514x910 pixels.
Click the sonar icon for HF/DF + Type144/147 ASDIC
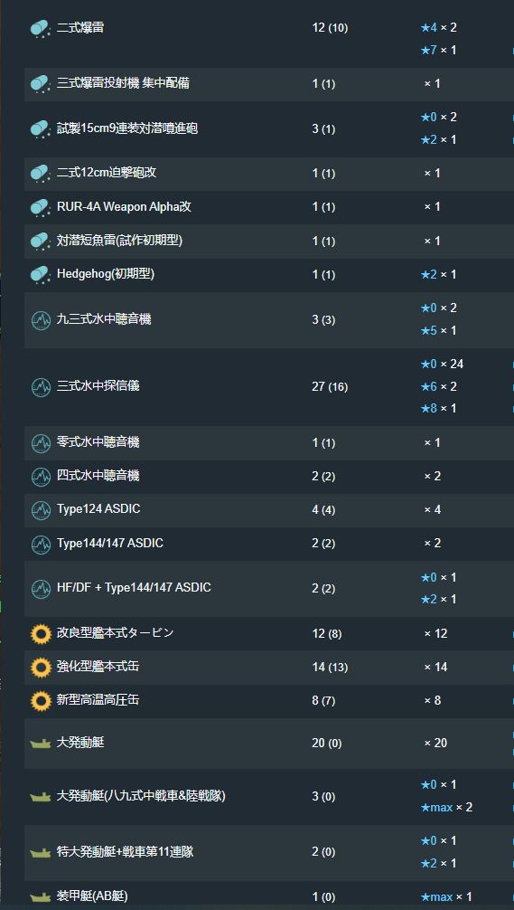(41, 589)
